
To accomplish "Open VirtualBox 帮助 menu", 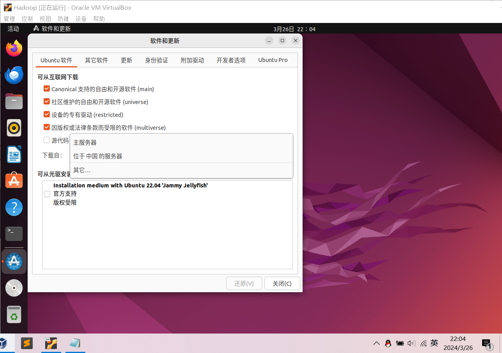I will click(x=99, y=19).
